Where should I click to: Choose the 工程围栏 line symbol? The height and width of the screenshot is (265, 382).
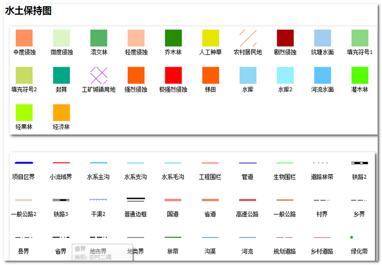click(x=210, y=163)
